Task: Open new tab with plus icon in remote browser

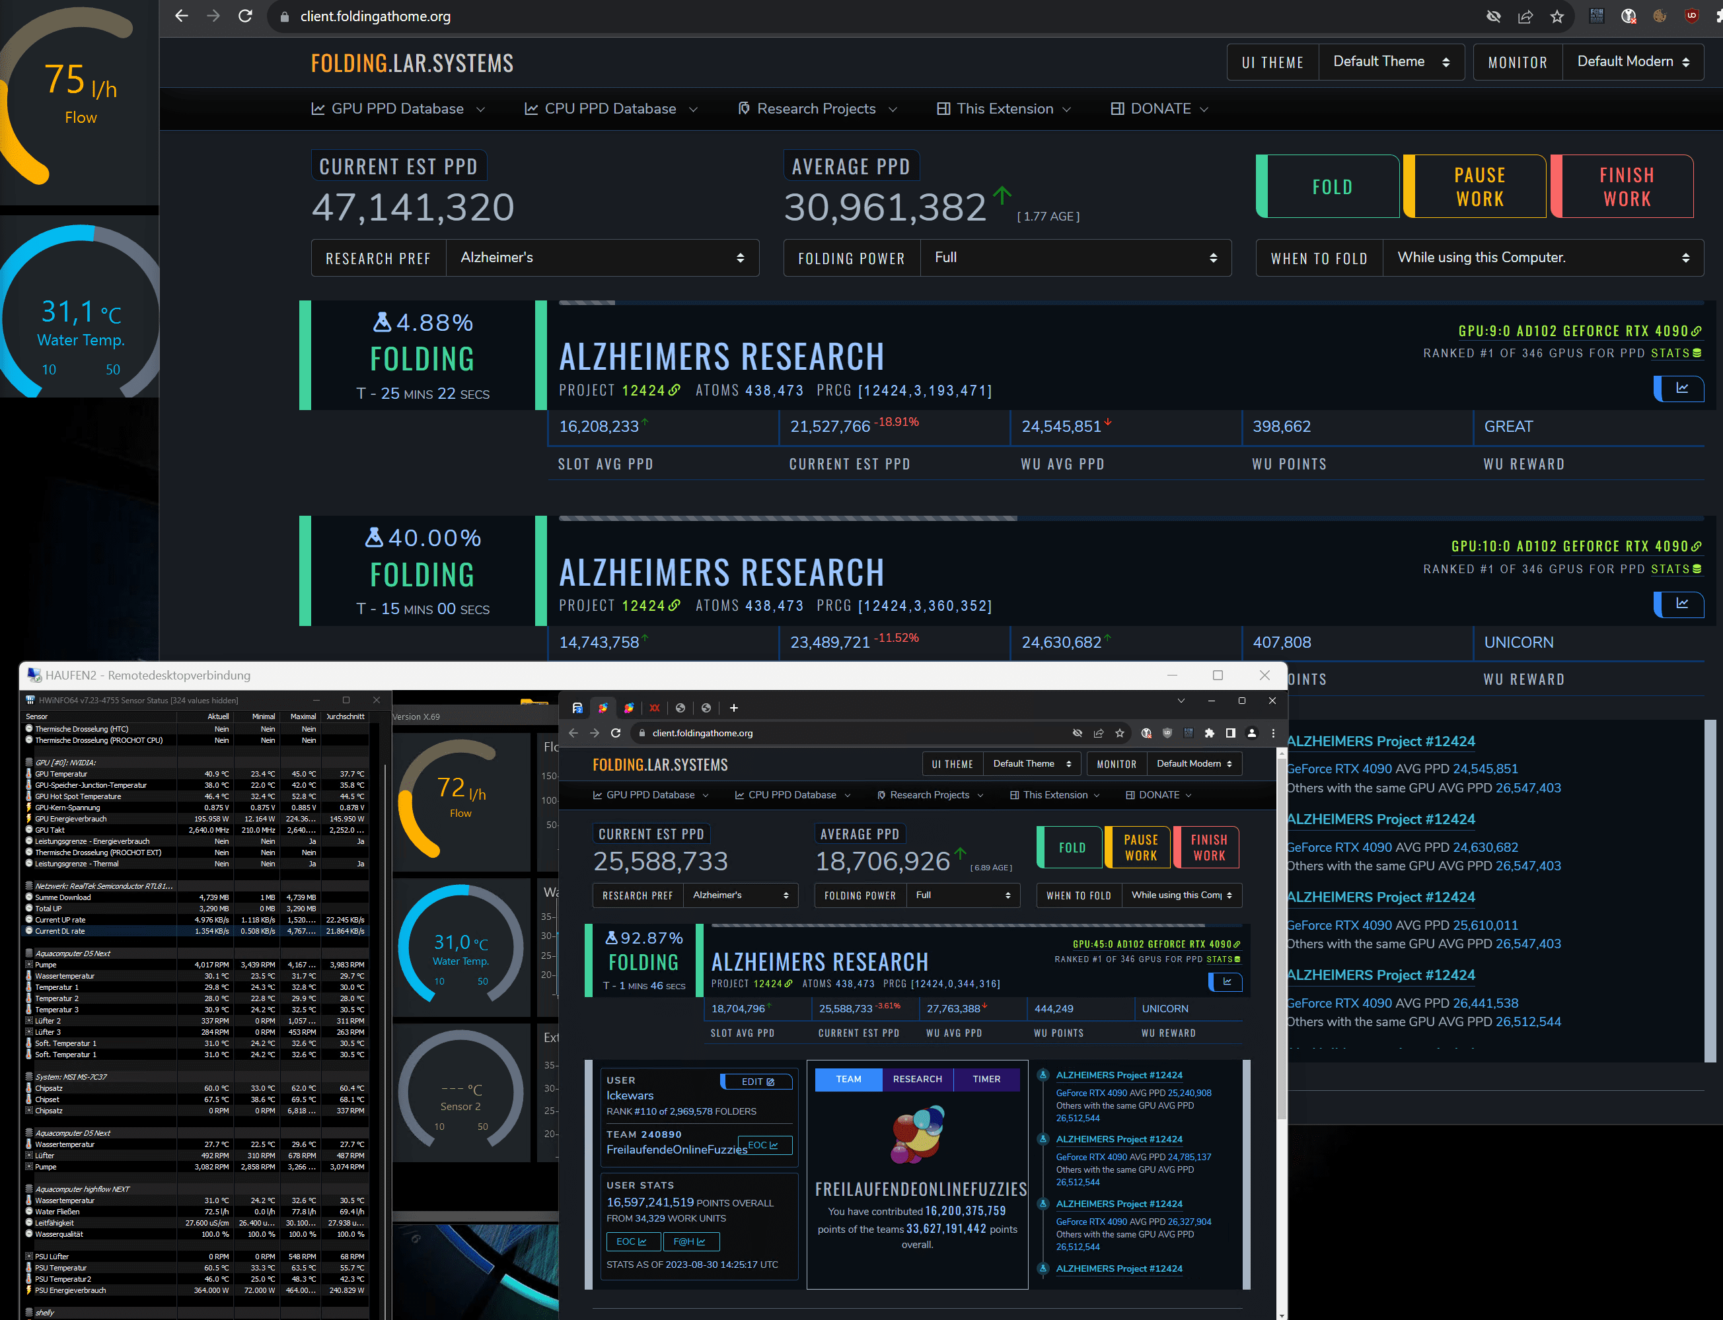Action: point(733,708)
